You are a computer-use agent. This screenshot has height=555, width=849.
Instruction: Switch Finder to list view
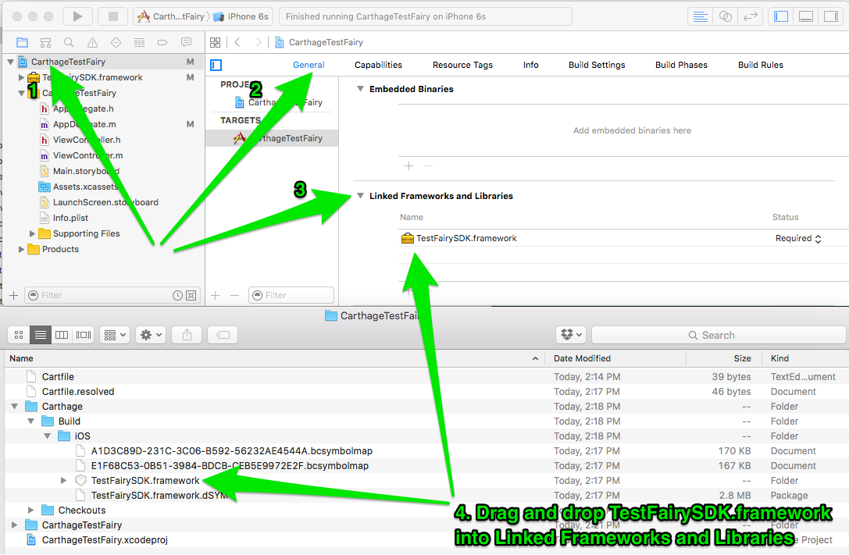[x=41, y=335]
